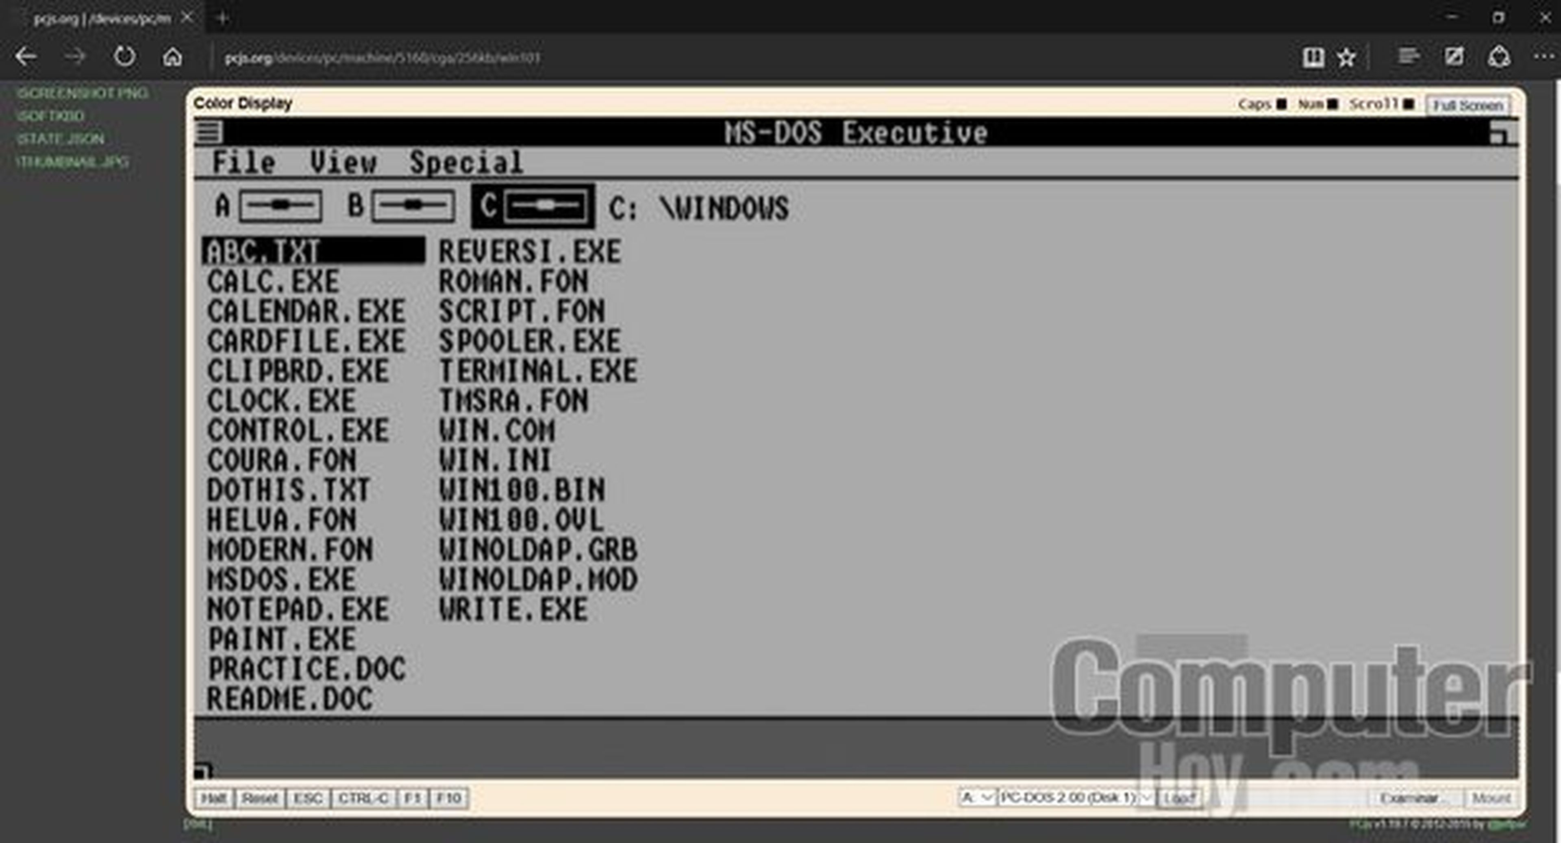
Task: Open the browser Hub lines icon
Action: (1408, 57)
